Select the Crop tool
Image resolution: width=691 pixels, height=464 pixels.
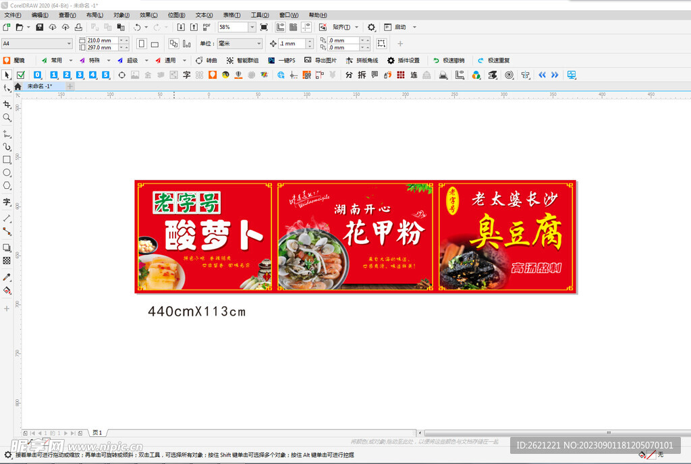coord(7,105)
